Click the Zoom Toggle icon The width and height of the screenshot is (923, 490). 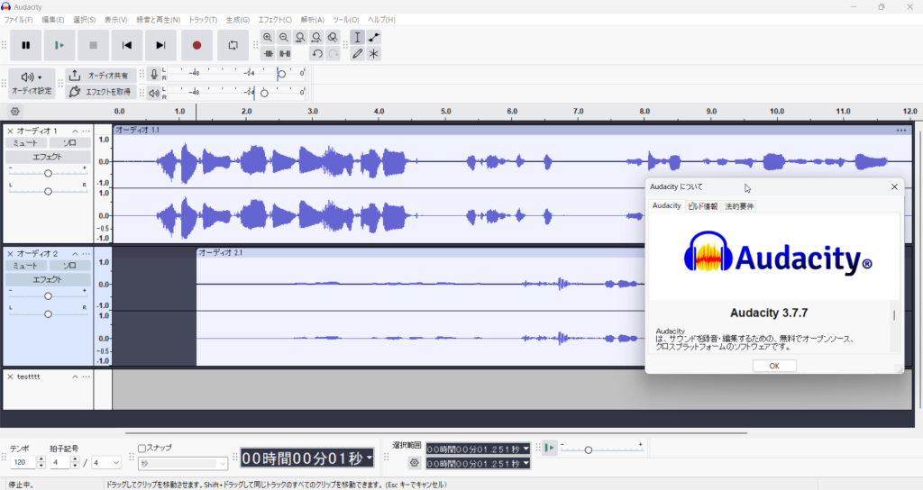tap(333, 37)
